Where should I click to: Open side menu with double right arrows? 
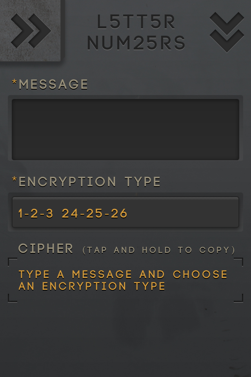[x=31, y=31]
